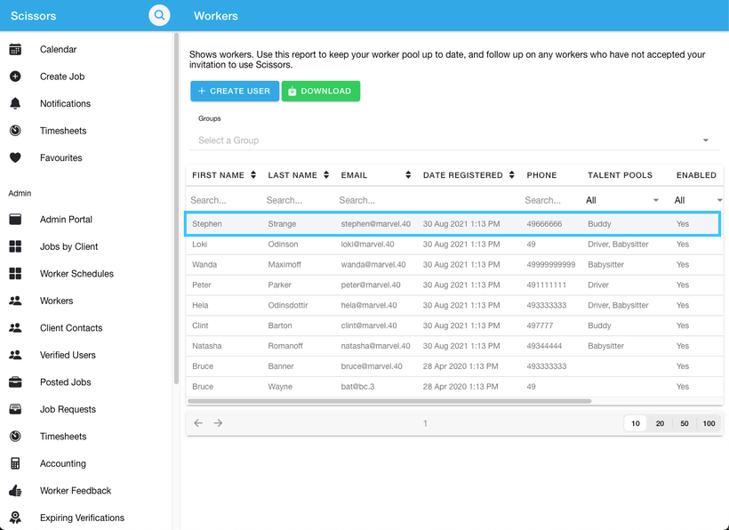The width and height of the screenshot is (729, 530).
Task: Click the Posted Jobs briefcase icon
Action: [15, 382]
